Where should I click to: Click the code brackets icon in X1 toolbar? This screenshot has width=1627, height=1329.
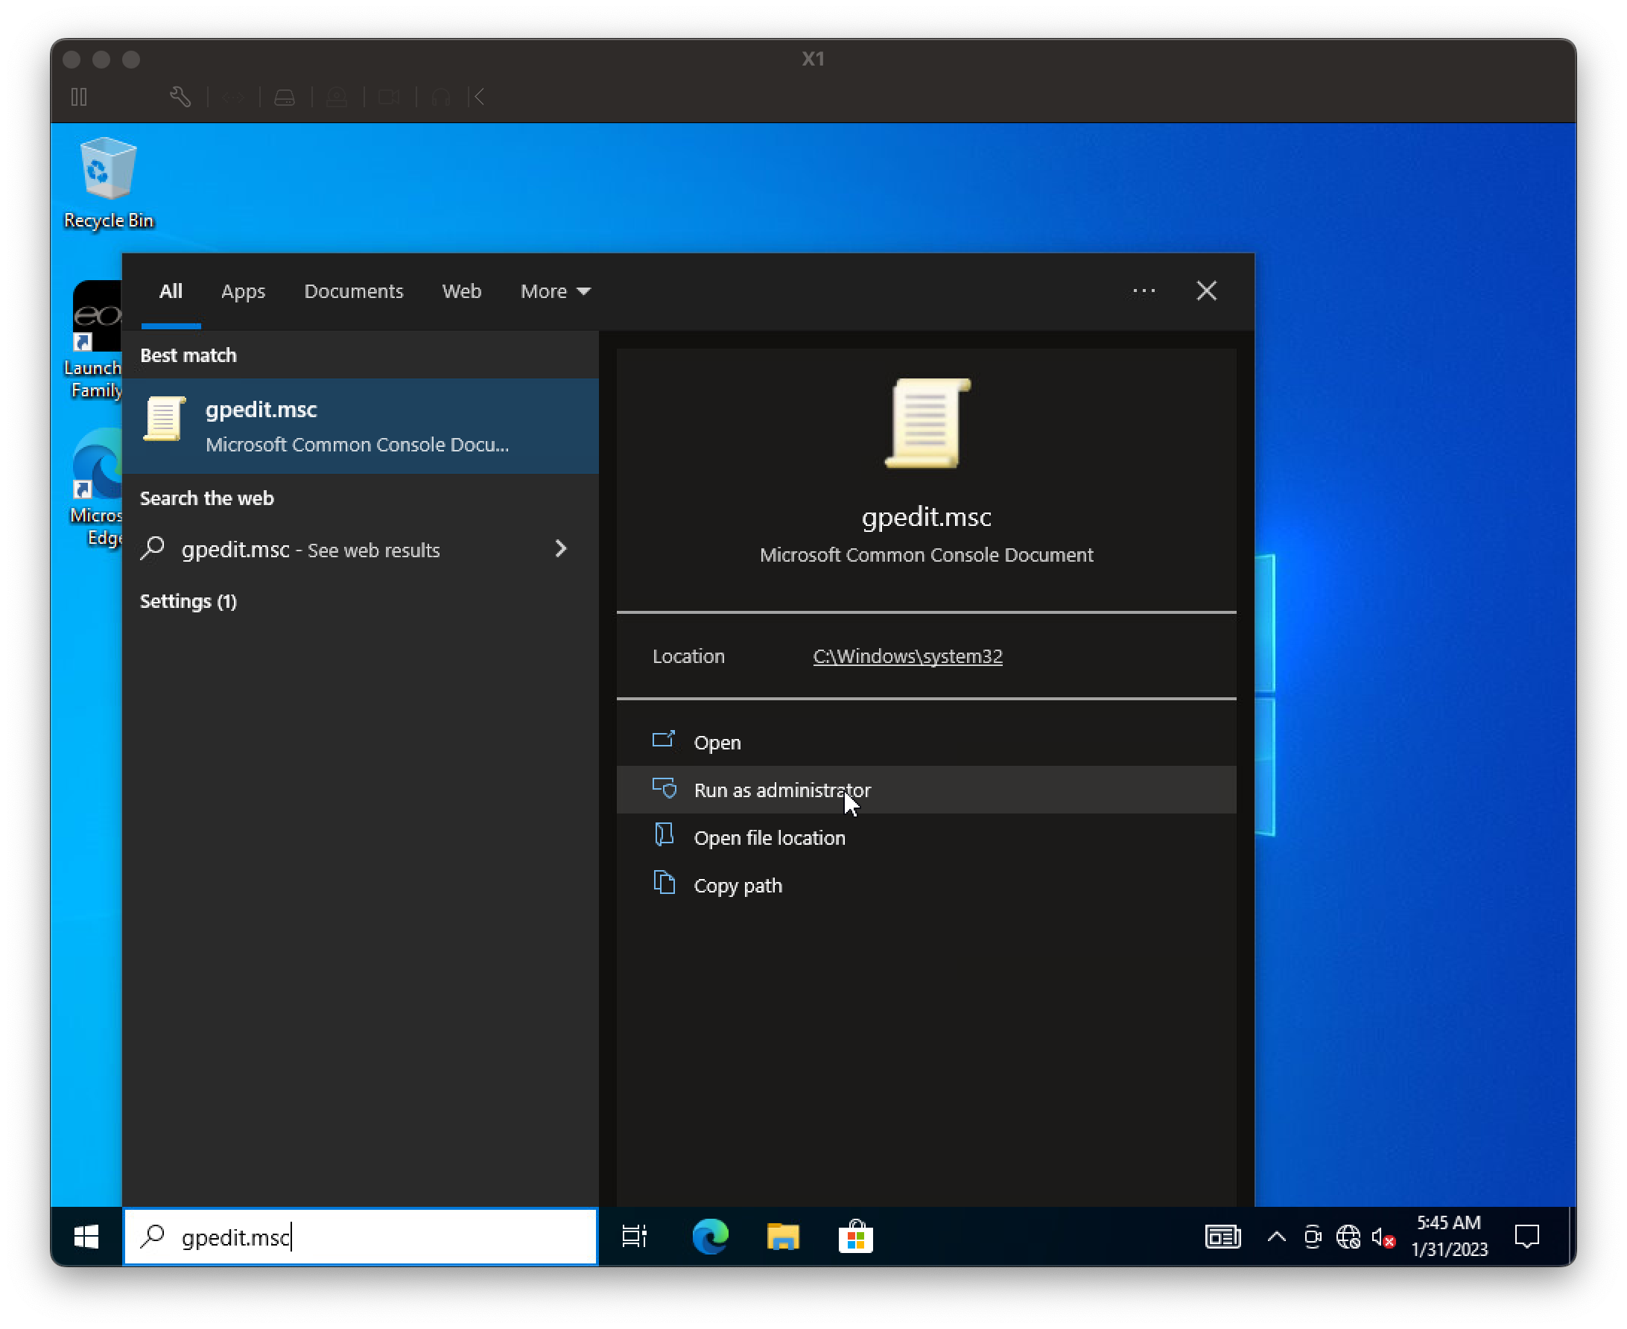click(x=233, y=98)
